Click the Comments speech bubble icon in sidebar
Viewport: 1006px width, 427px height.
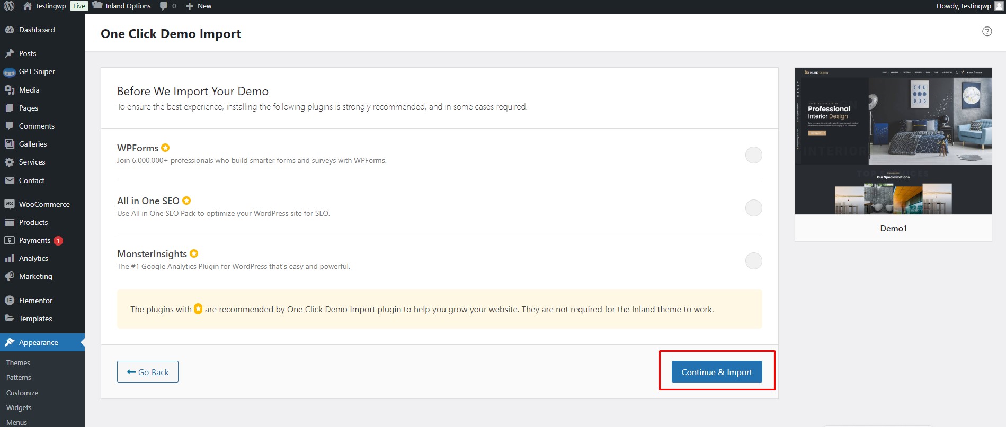(10, 126)
